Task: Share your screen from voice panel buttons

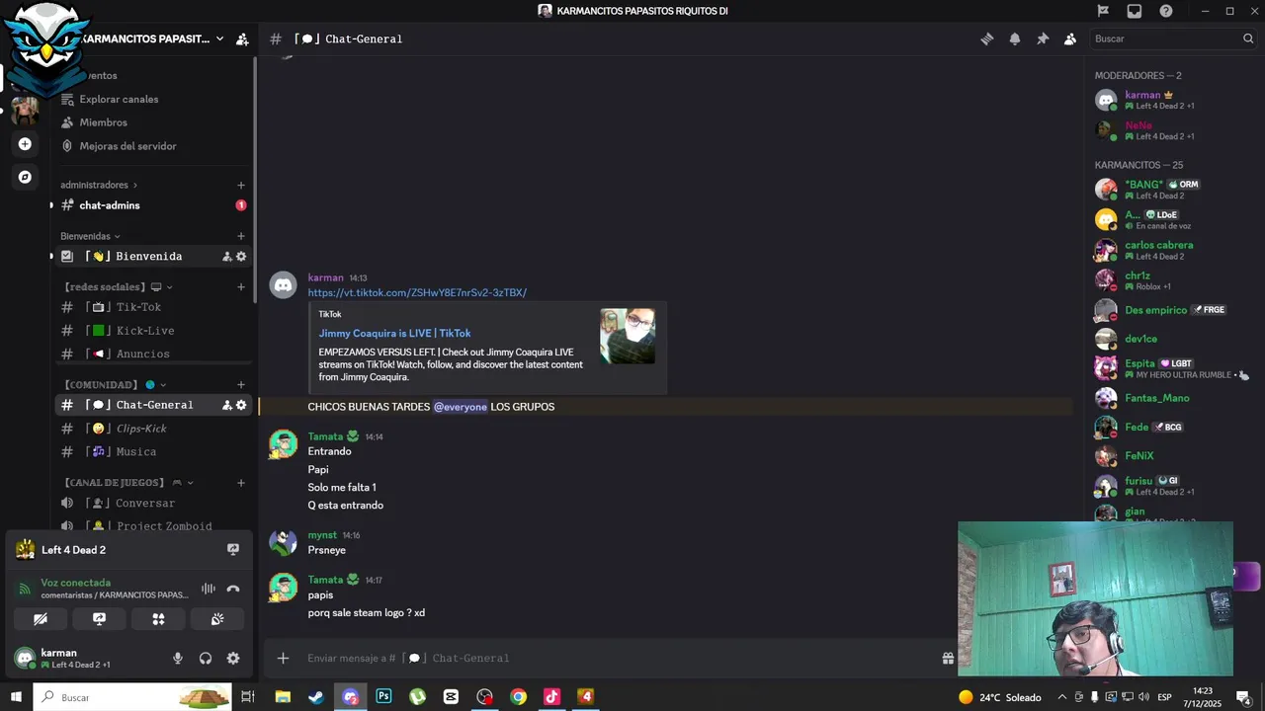Action: coord(99,619)
